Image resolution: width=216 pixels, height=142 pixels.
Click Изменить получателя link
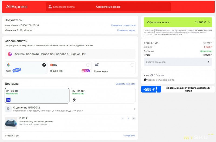pos(123,25)
